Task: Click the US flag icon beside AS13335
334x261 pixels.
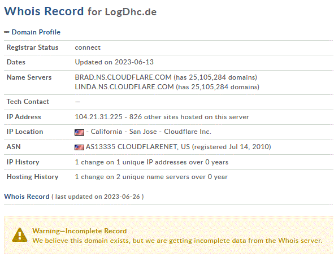Action: [x=79, y=147]
